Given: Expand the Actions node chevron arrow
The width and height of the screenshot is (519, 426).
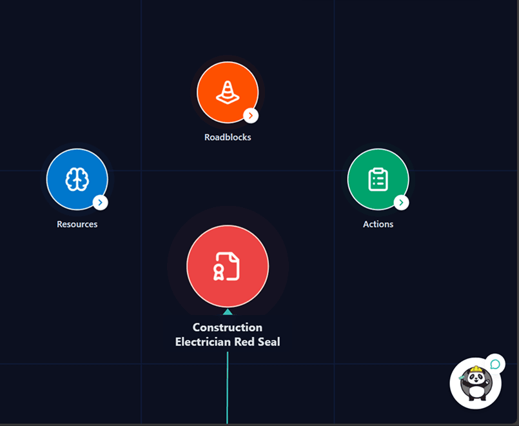Looking at the screenshot, I should tap(401, 202).
